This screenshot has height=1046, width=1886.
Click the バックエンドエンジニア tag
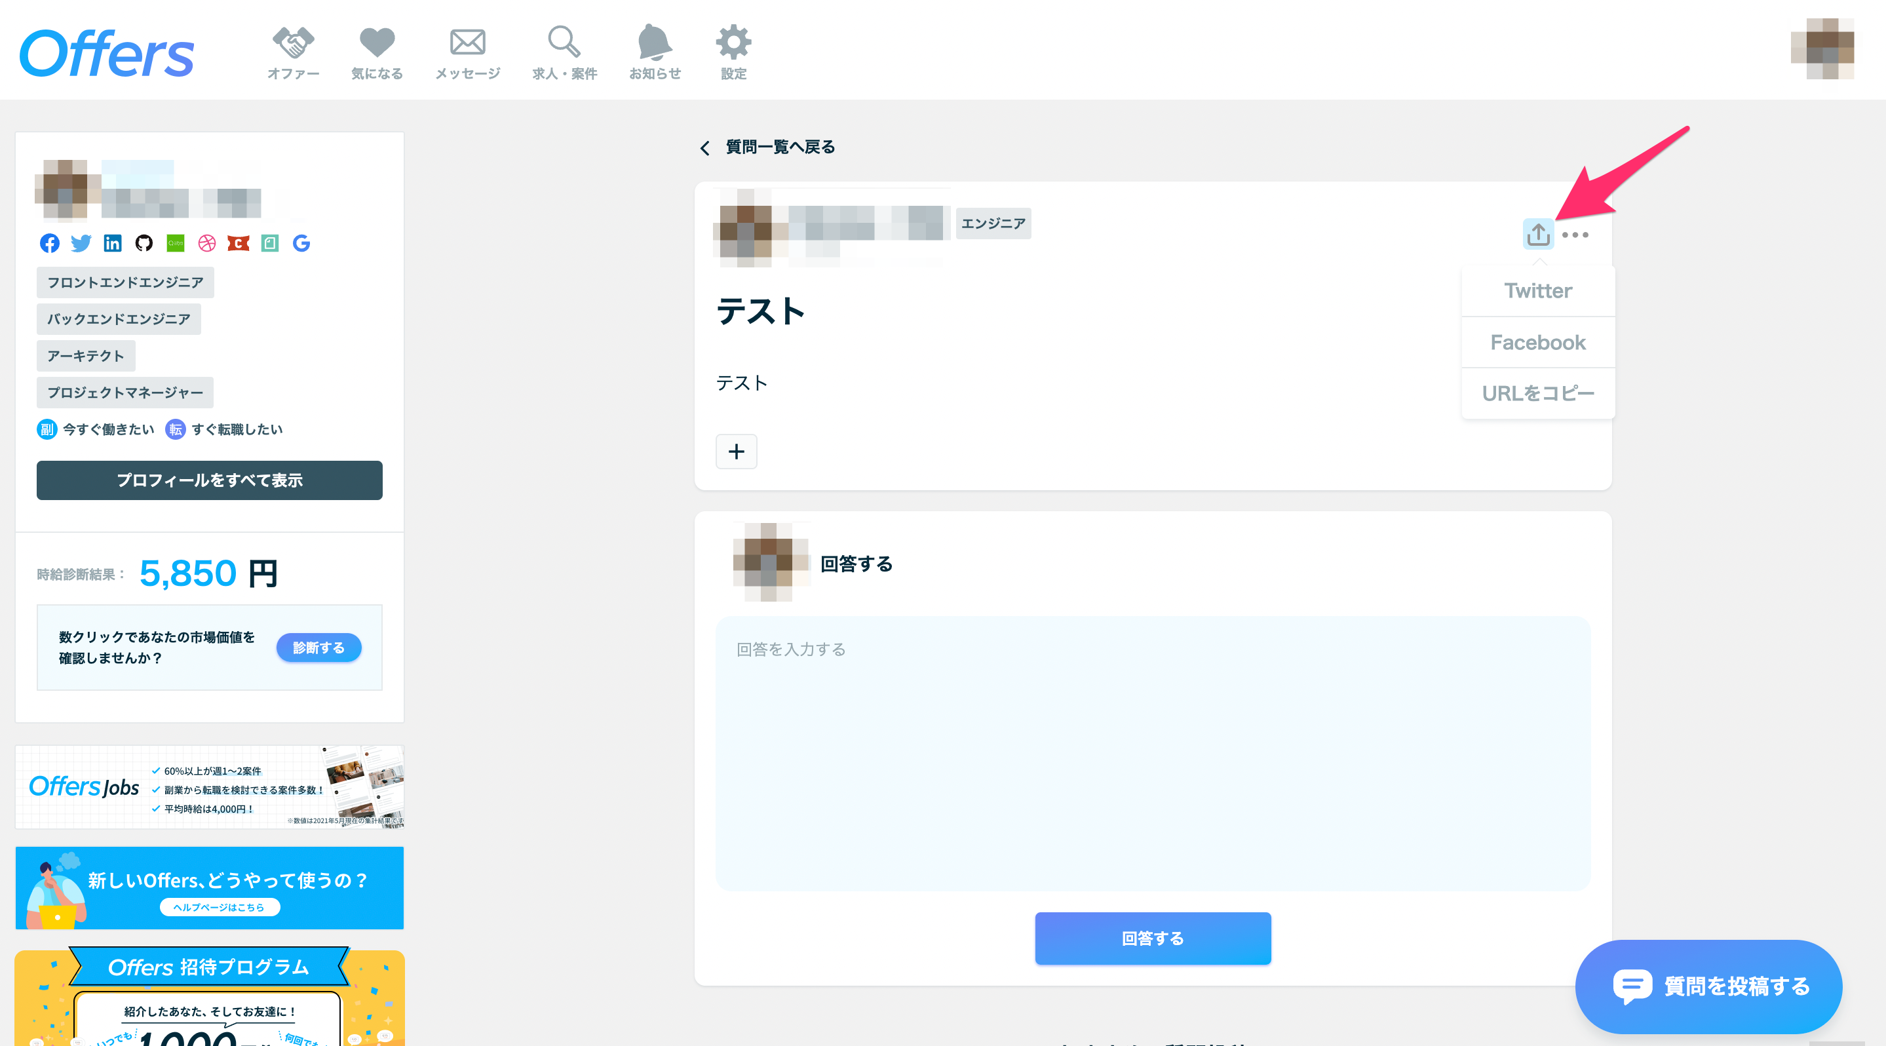click(x=119, y=319)
